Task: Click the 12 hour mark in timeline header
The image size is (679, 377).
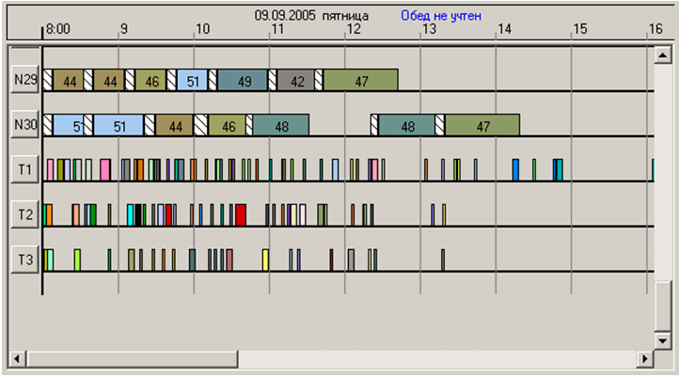Action: [x=352, y=29]
